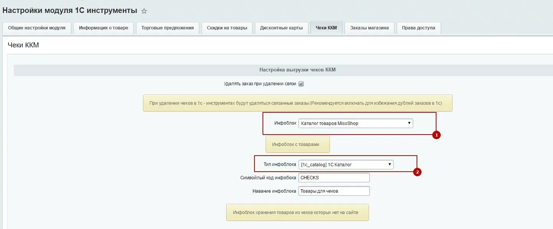The width and height of the screenshot is (553, 229).
Task: Select the 'Скидки на товары' tab
Action: 227,28
